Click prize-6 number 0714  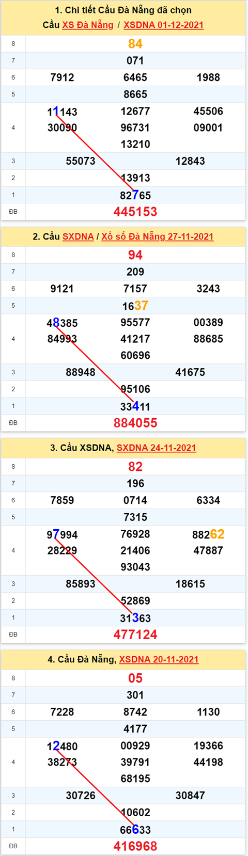[135, 500]
